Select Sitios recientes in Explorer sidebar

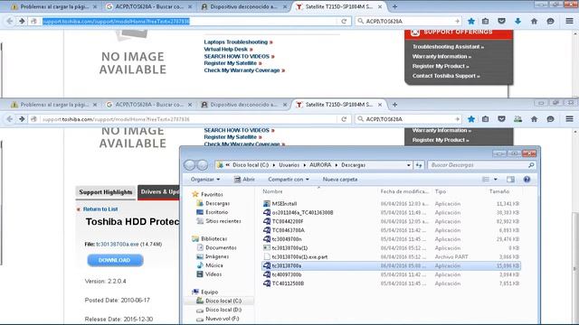pos(223,221)
